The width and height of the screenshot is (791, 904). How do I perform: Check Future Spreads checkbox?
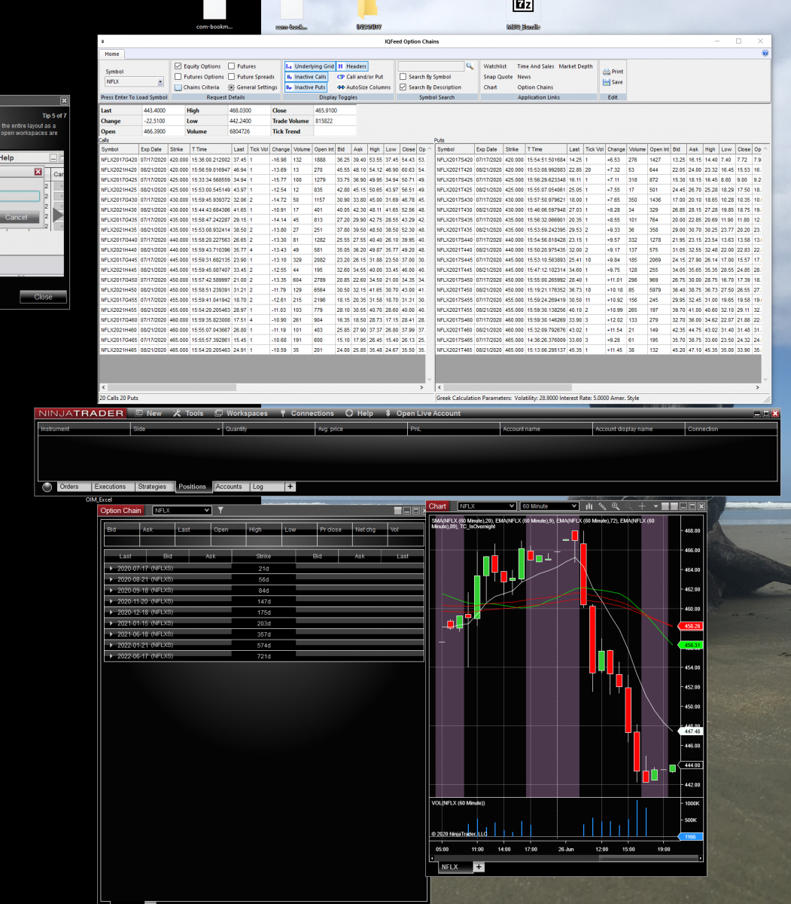232,77
